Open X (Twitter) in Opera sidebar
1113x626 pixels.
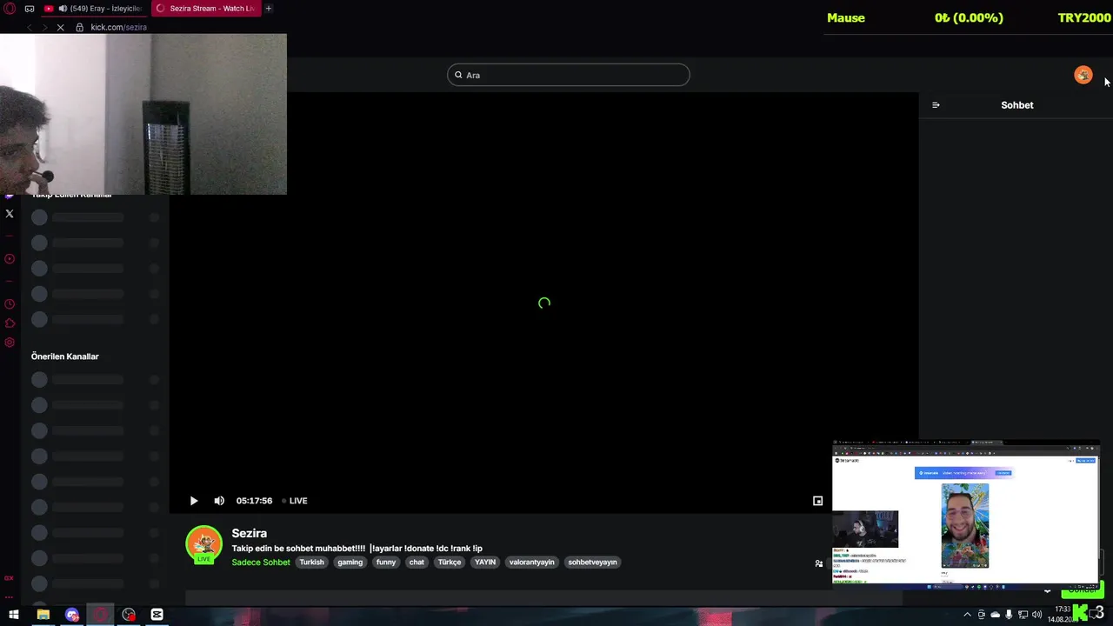pos(10,214)
